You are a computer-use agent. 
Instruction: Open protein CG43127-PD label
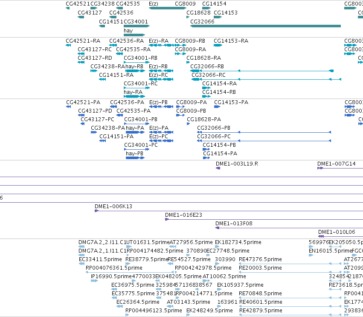[95, 111]
